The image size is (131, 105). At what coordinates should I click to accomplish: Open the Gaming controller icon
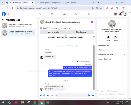(89, 14)
